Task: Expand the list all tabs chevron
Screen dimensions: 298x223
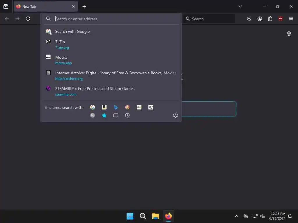Action: [240, 6]
